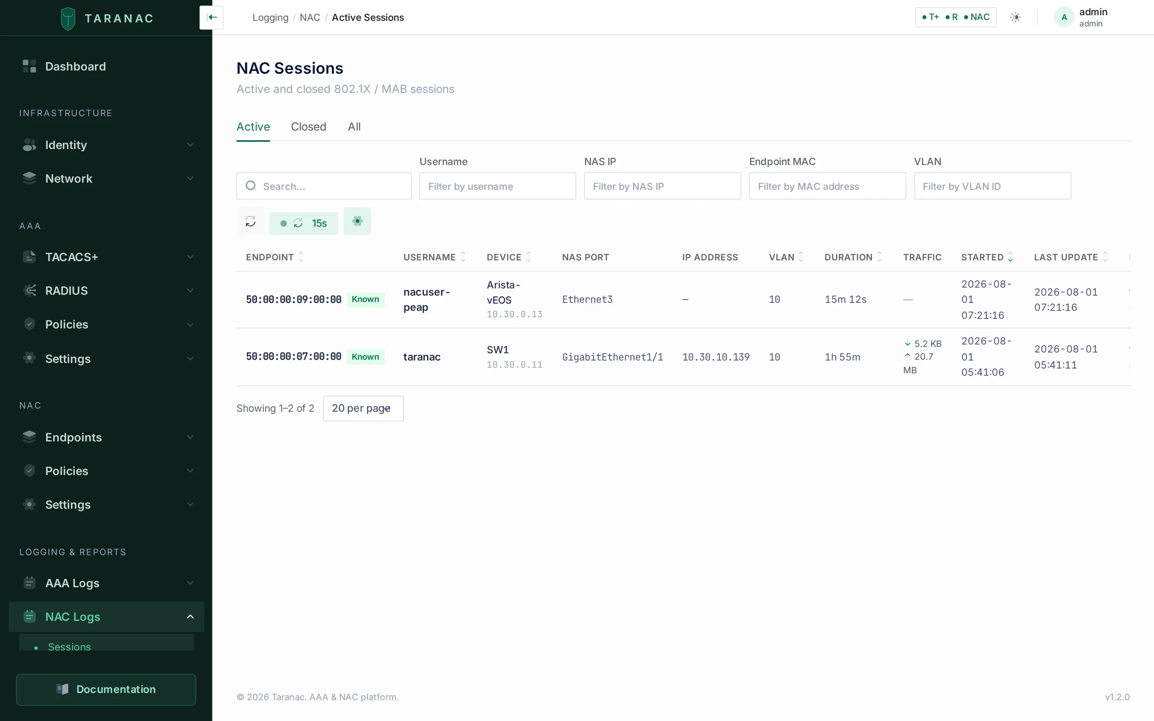Click the Taranac shield logo
This screenshot has height=721, width=1154.
tap(68, 18)
